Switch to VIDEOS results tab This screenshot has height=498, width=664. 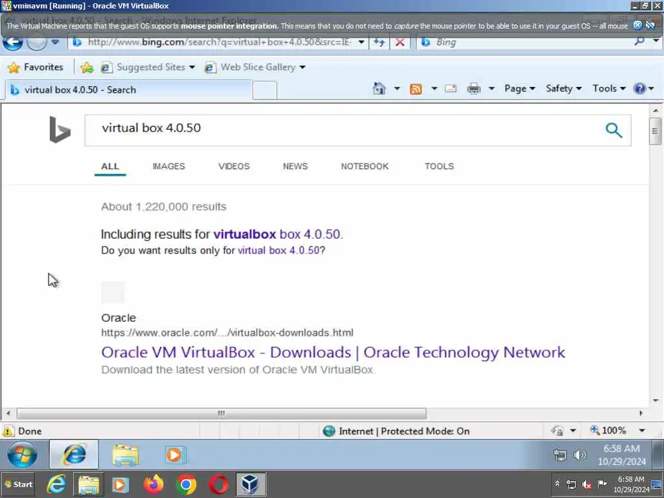(x=233, y=167)
